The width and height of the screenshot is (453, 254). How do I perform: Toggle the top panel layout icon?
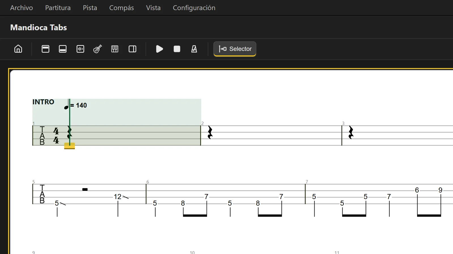(46, 49)
